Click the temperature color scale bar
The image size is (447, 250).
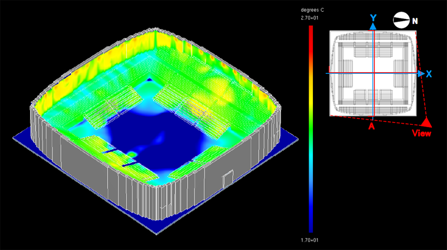[x=311, y=129]
